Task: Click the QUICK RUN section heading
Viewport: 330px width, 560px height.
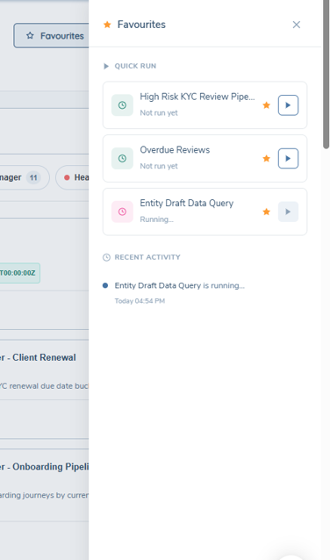Action: point(135,66)
